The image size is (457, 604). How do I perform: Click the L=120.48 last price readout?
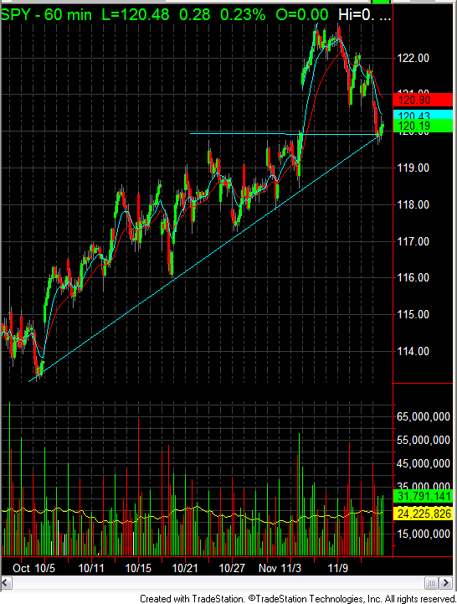pos(135,15)
